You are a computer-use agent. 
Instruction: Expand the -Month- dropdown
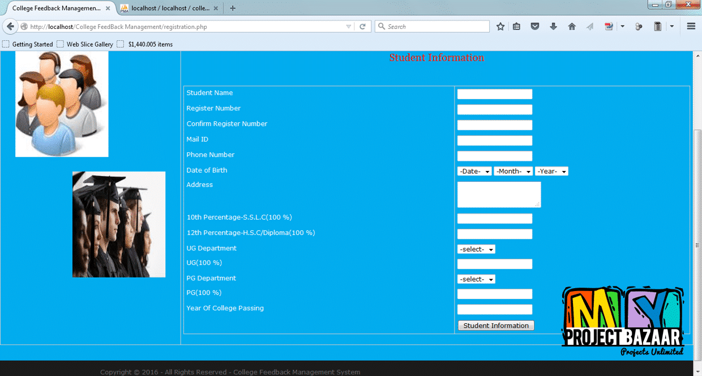(x=513, y=172)
